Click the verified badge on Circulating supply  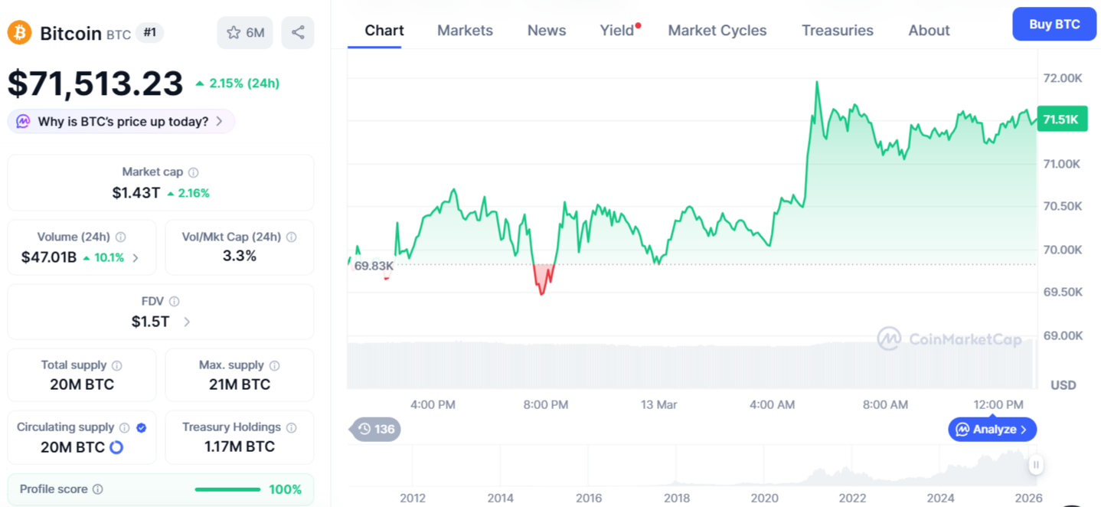[141, 427]
